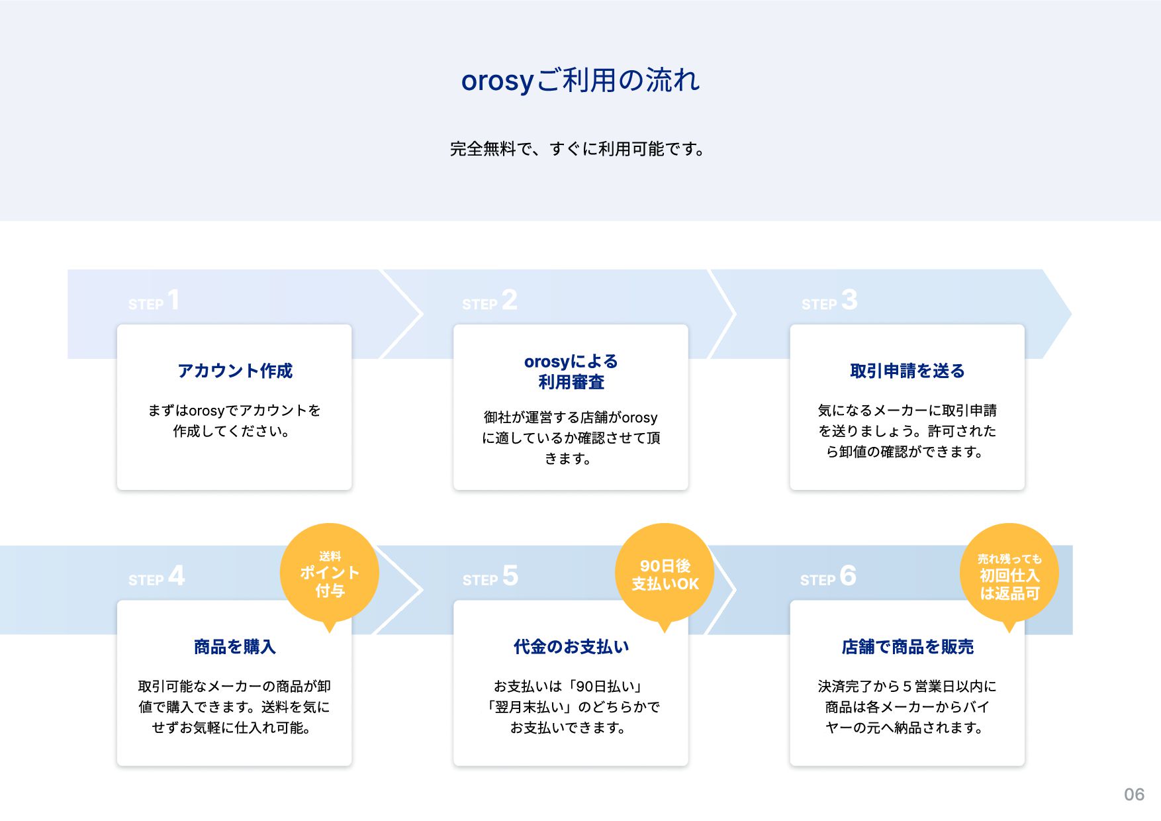The width and height of the screenshot is (1161, 821).
Task: Click the '店舗で商品を販売' card heading
Action: (907, 647)
